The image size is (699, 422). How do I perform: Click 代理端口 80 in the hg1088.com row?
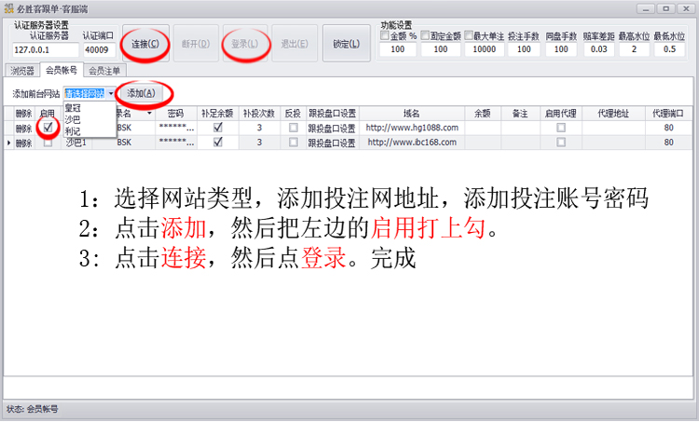668,128
